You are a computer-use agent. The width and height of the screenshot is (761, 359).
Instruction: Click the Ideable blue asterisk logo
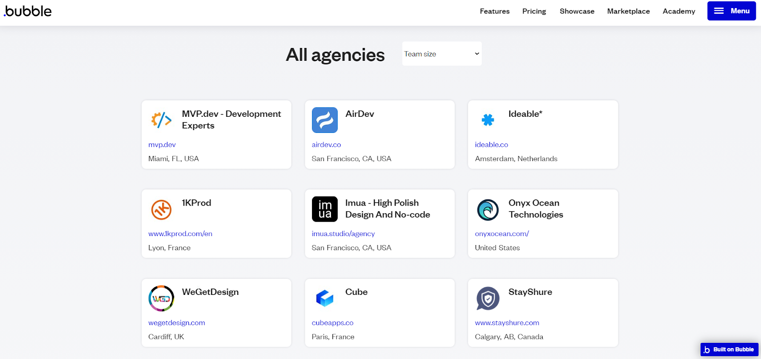point(488,120)
